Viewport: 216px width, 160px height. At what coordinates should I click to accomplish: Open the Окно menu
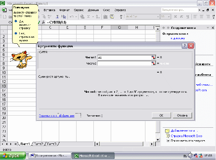[106, 10]
